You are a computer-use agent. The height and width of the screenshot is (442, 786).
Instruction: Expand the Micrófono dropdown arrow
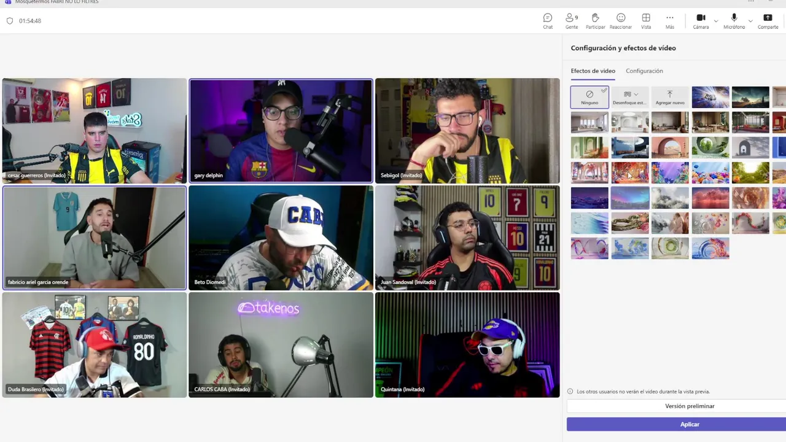pyautogui.click(x=750, y=21)
